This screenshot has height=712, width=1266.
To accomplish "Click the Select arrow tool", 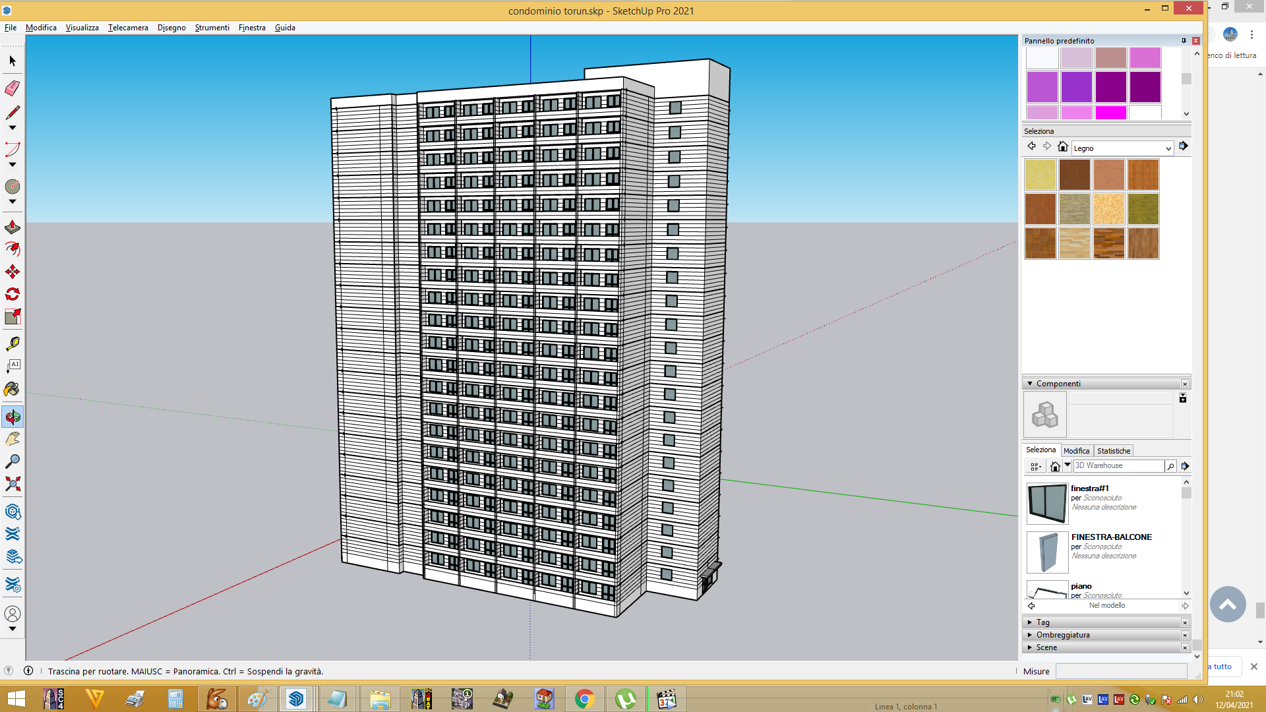I will 13,61.
